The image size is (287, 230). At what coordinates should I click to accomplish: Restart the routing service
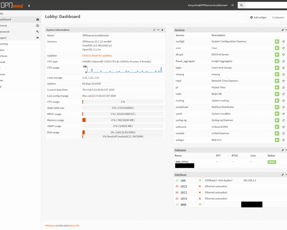point(283,101)
